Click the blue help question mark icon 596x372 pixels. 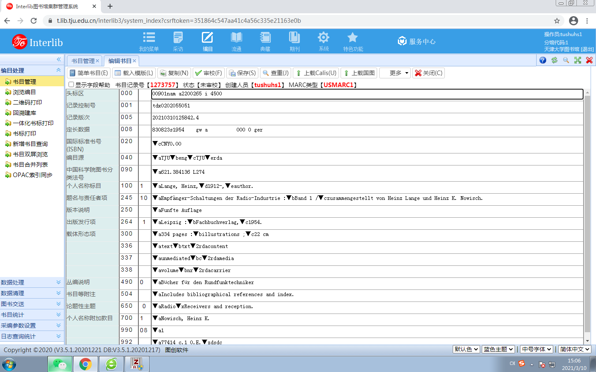[x=543, y=60]
